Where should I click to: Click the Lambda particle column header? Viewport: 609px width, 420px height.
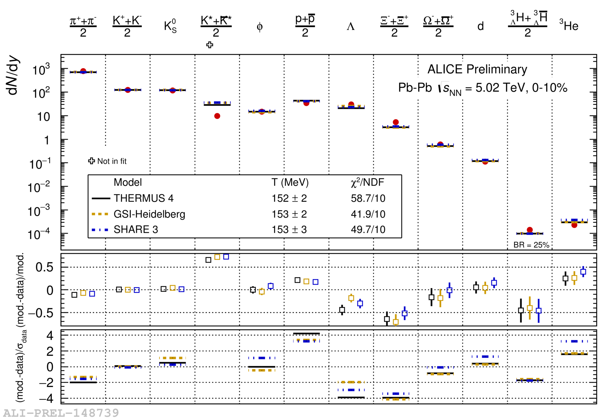pos(350,27)
